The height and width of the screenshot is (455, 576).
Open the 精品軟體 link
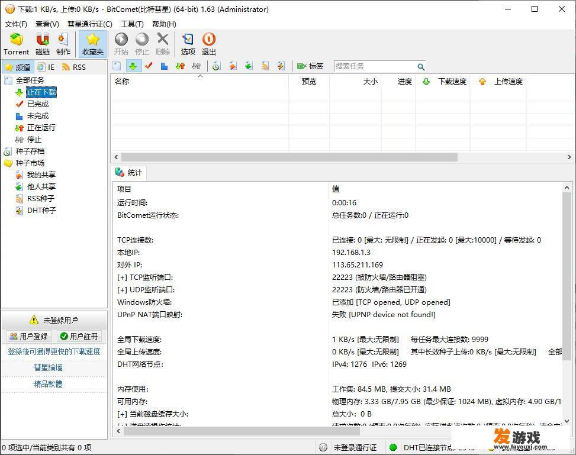click(x=48, y=384)
